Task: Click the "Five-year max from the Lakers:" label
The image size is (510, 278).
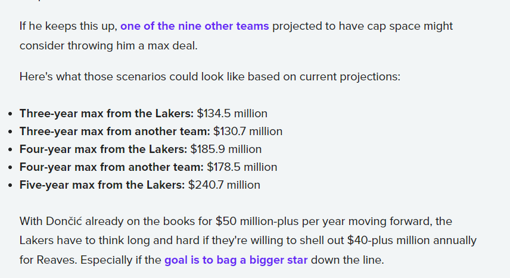Action: point(102,185)
